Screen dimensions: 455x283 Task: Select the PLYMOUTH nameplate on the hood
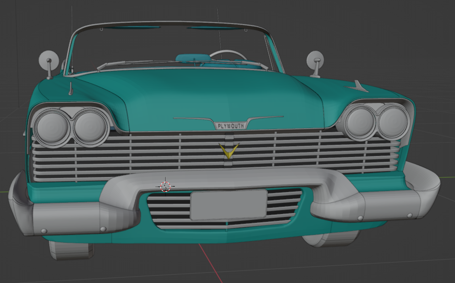click(x=231, y=126)
